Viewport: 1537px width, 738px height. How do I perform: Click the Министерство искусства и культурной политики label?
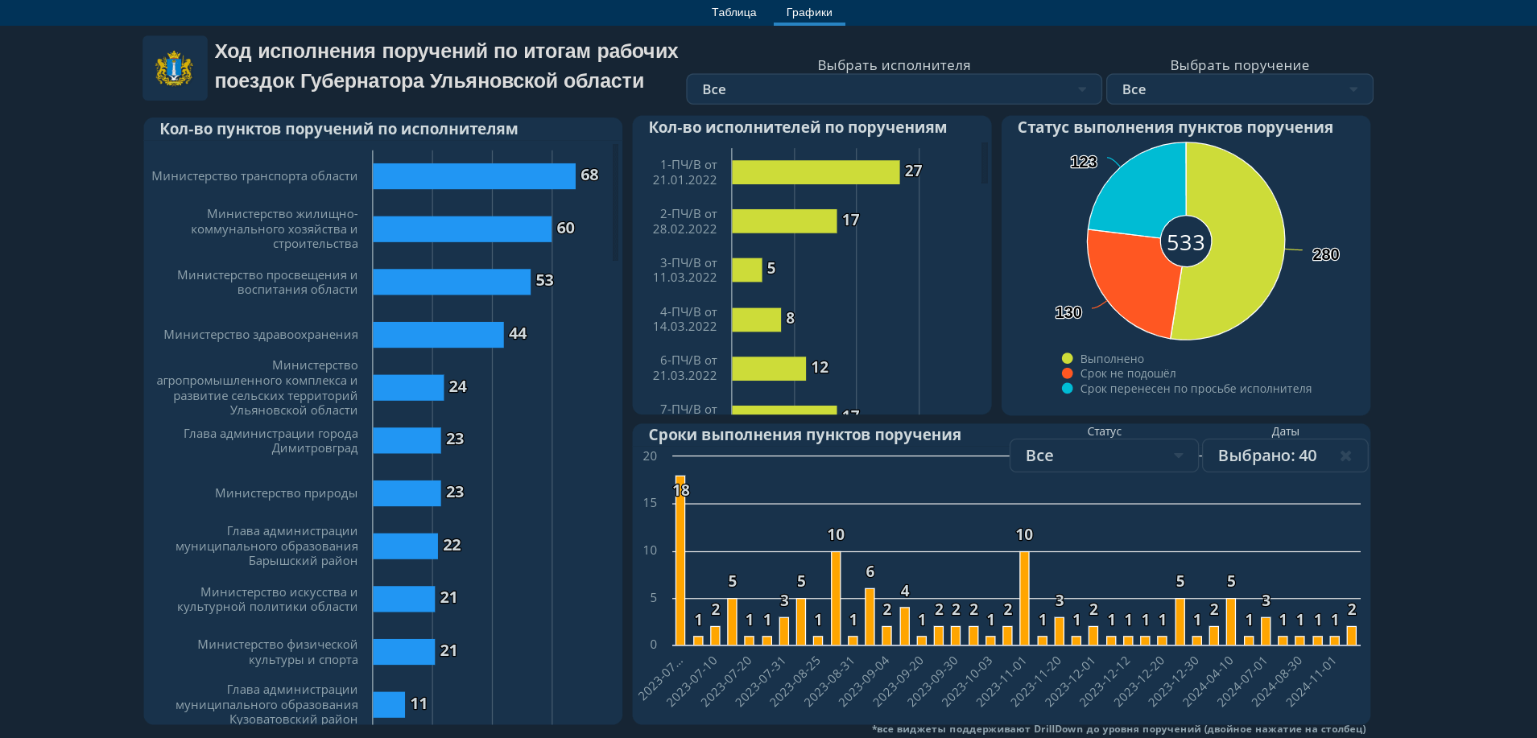click(x=267, y=600)
